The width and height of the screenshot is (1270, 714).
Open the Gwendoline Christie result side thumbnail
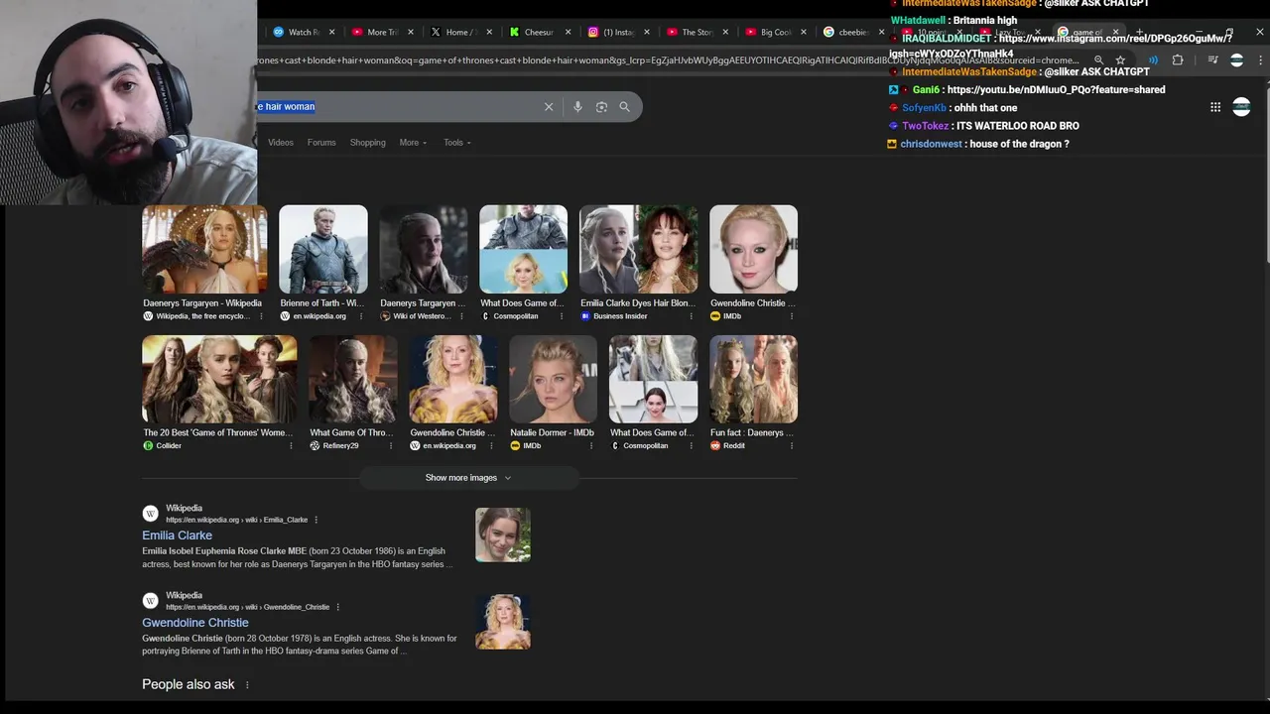coord(503,623)
